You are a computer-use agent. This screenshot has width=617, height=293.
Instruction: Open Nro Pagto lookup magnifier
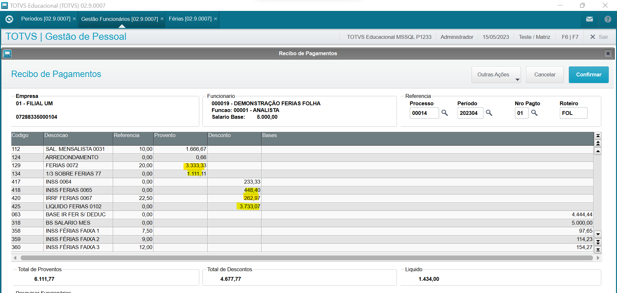click(x=534, y=113)
